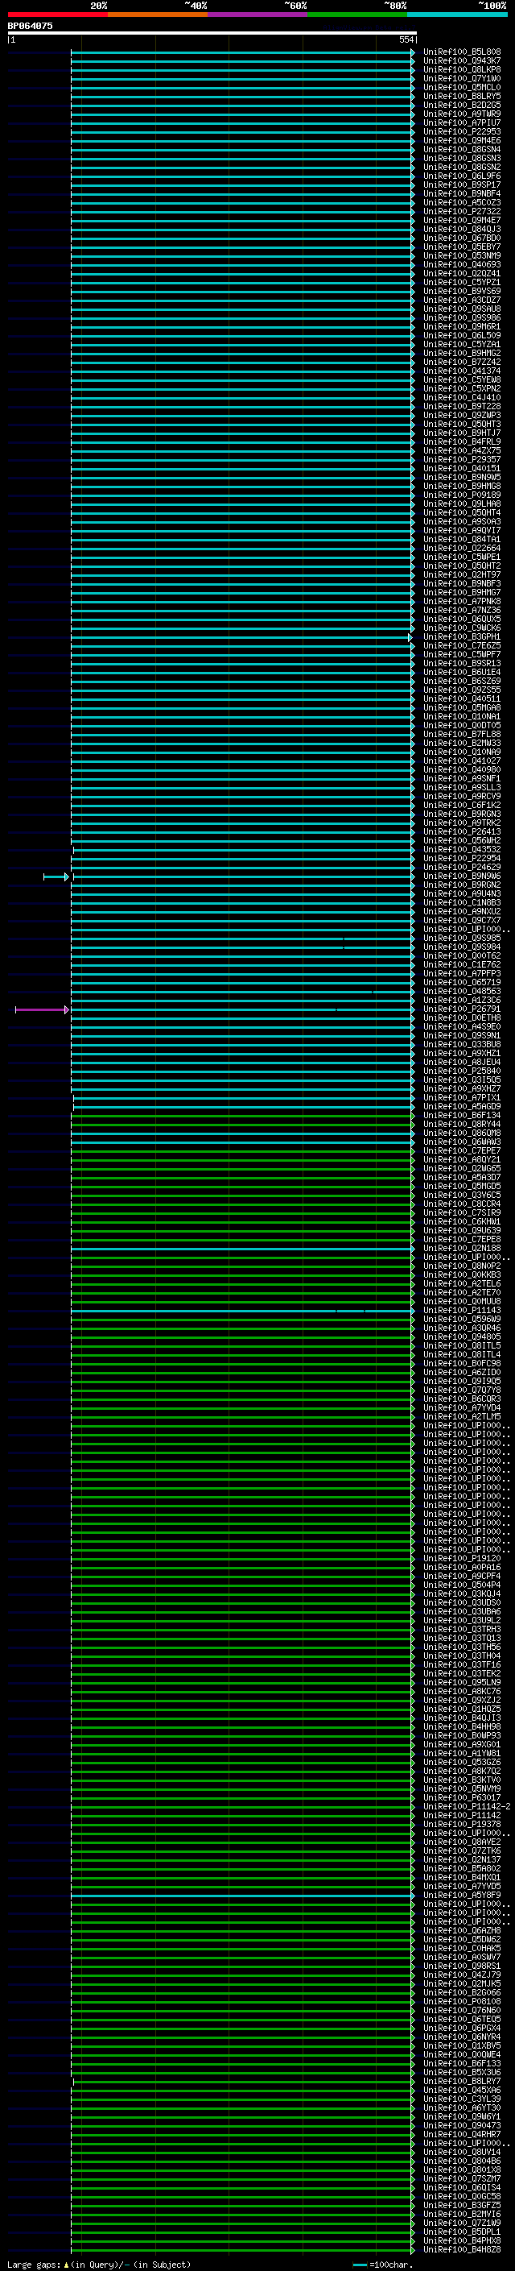Image resolution: width=515 pixels, height=2271 pixels.
Task: Open hit UniRef100_P24629
Action: click(x=462, y=868)
